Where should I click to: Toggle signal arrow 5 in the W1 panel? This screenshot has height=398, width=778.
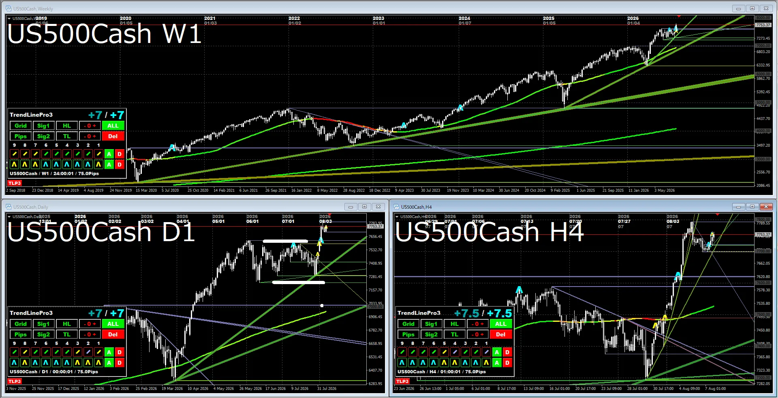coord(56,165)
